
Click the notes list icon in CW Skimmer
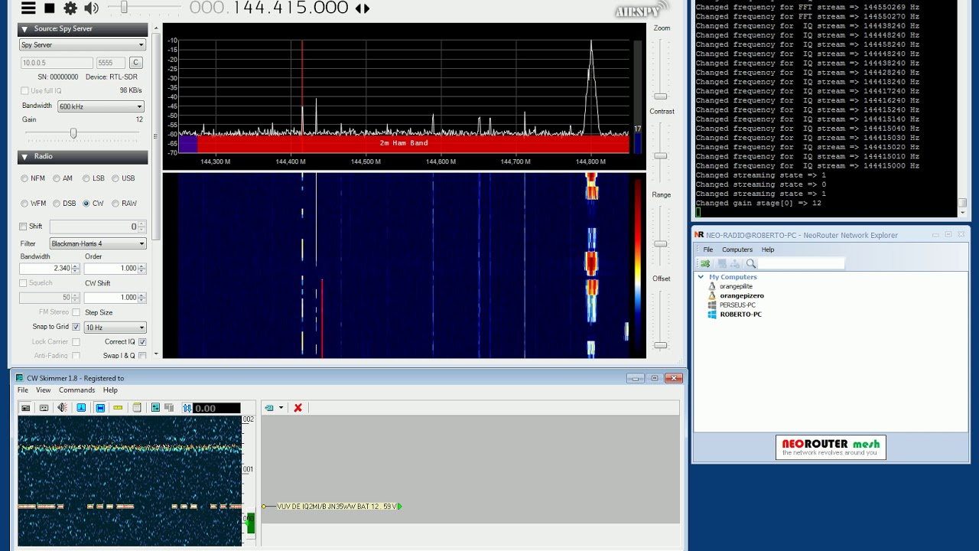(x=137, y=408)
